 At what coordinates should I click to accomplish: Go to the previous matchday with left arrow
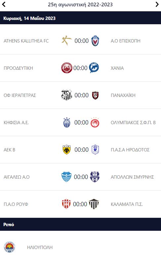pos(4,4)
